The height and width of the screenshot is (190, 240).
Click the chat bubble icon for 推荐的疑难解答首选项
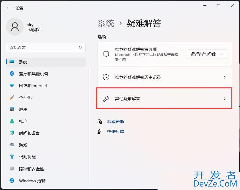106,54
